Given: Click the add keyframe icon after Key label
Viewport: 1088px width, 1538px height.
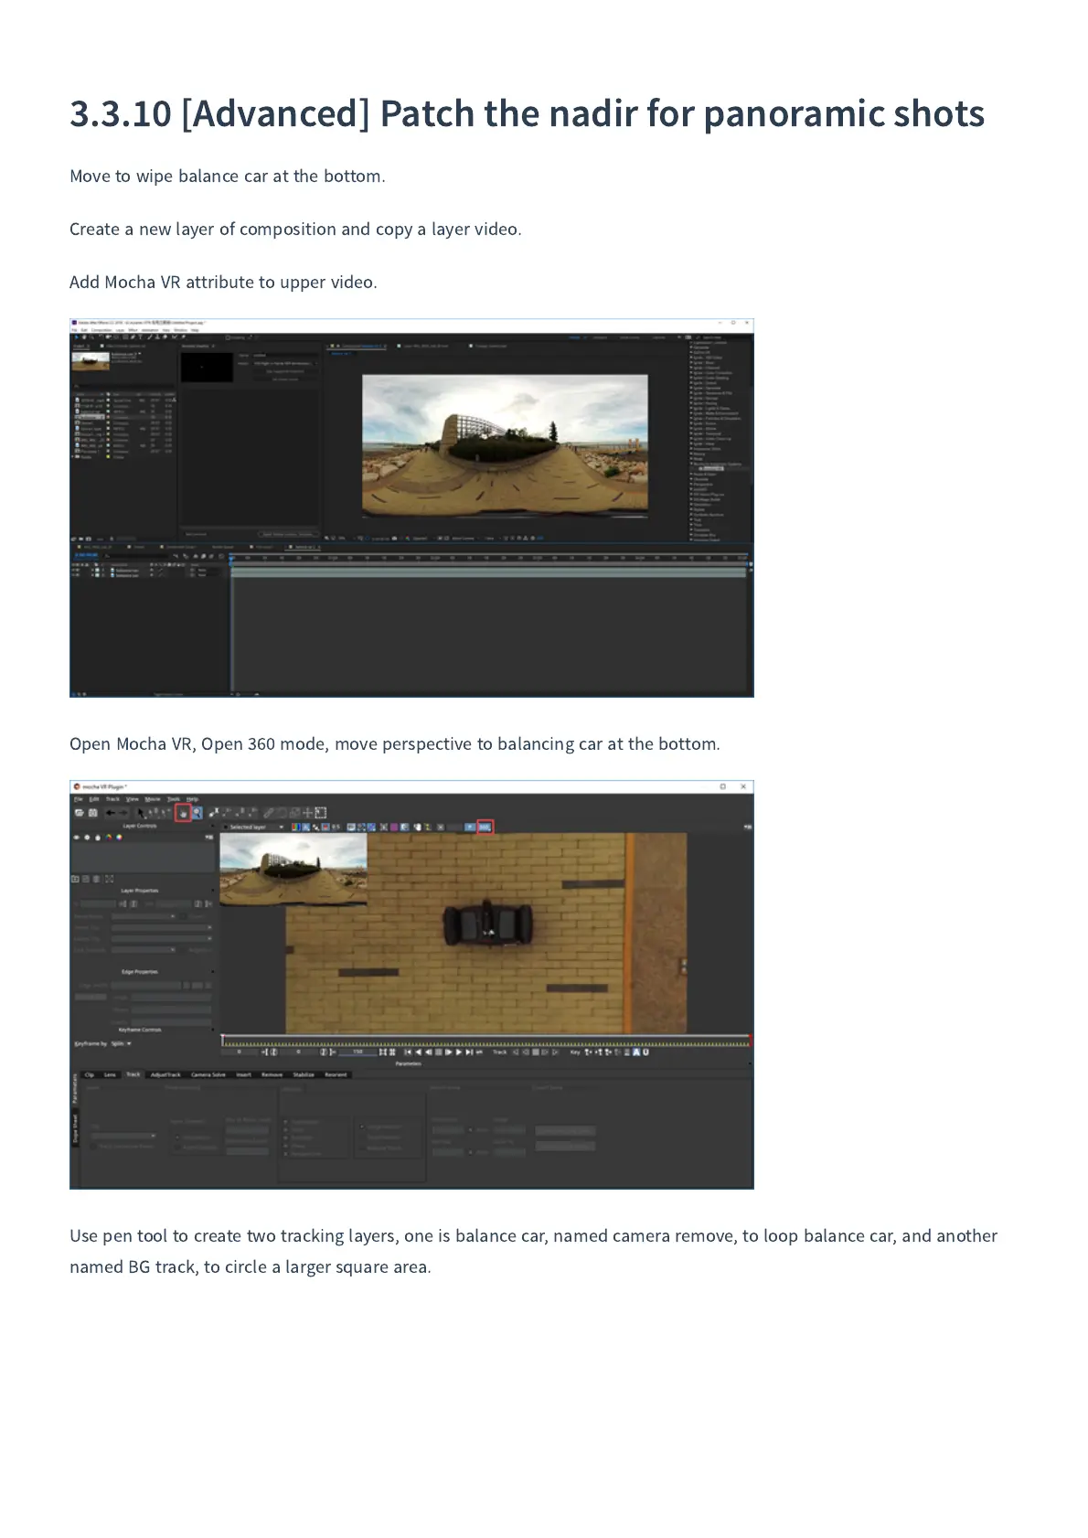Looking at the screenshot, I should click(588, 1052).
